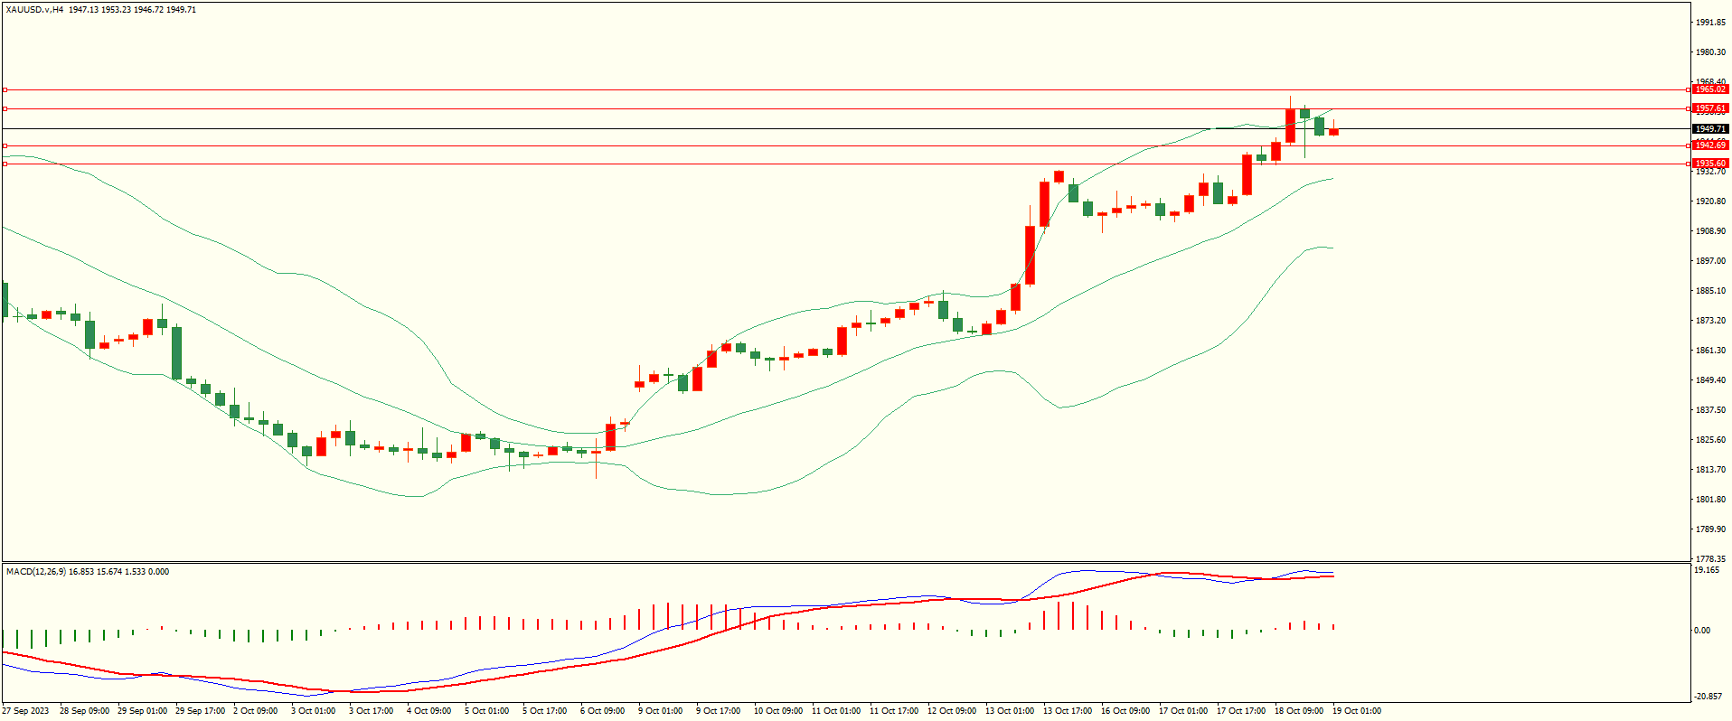Click the 1920.80 value on price axis
Screen dimensions: 1732x721
(x=1710, y=201)
